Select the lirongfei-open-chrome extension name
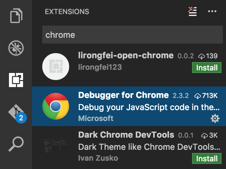The height and width of the screenshot is (169, 226). pos(126,55)
